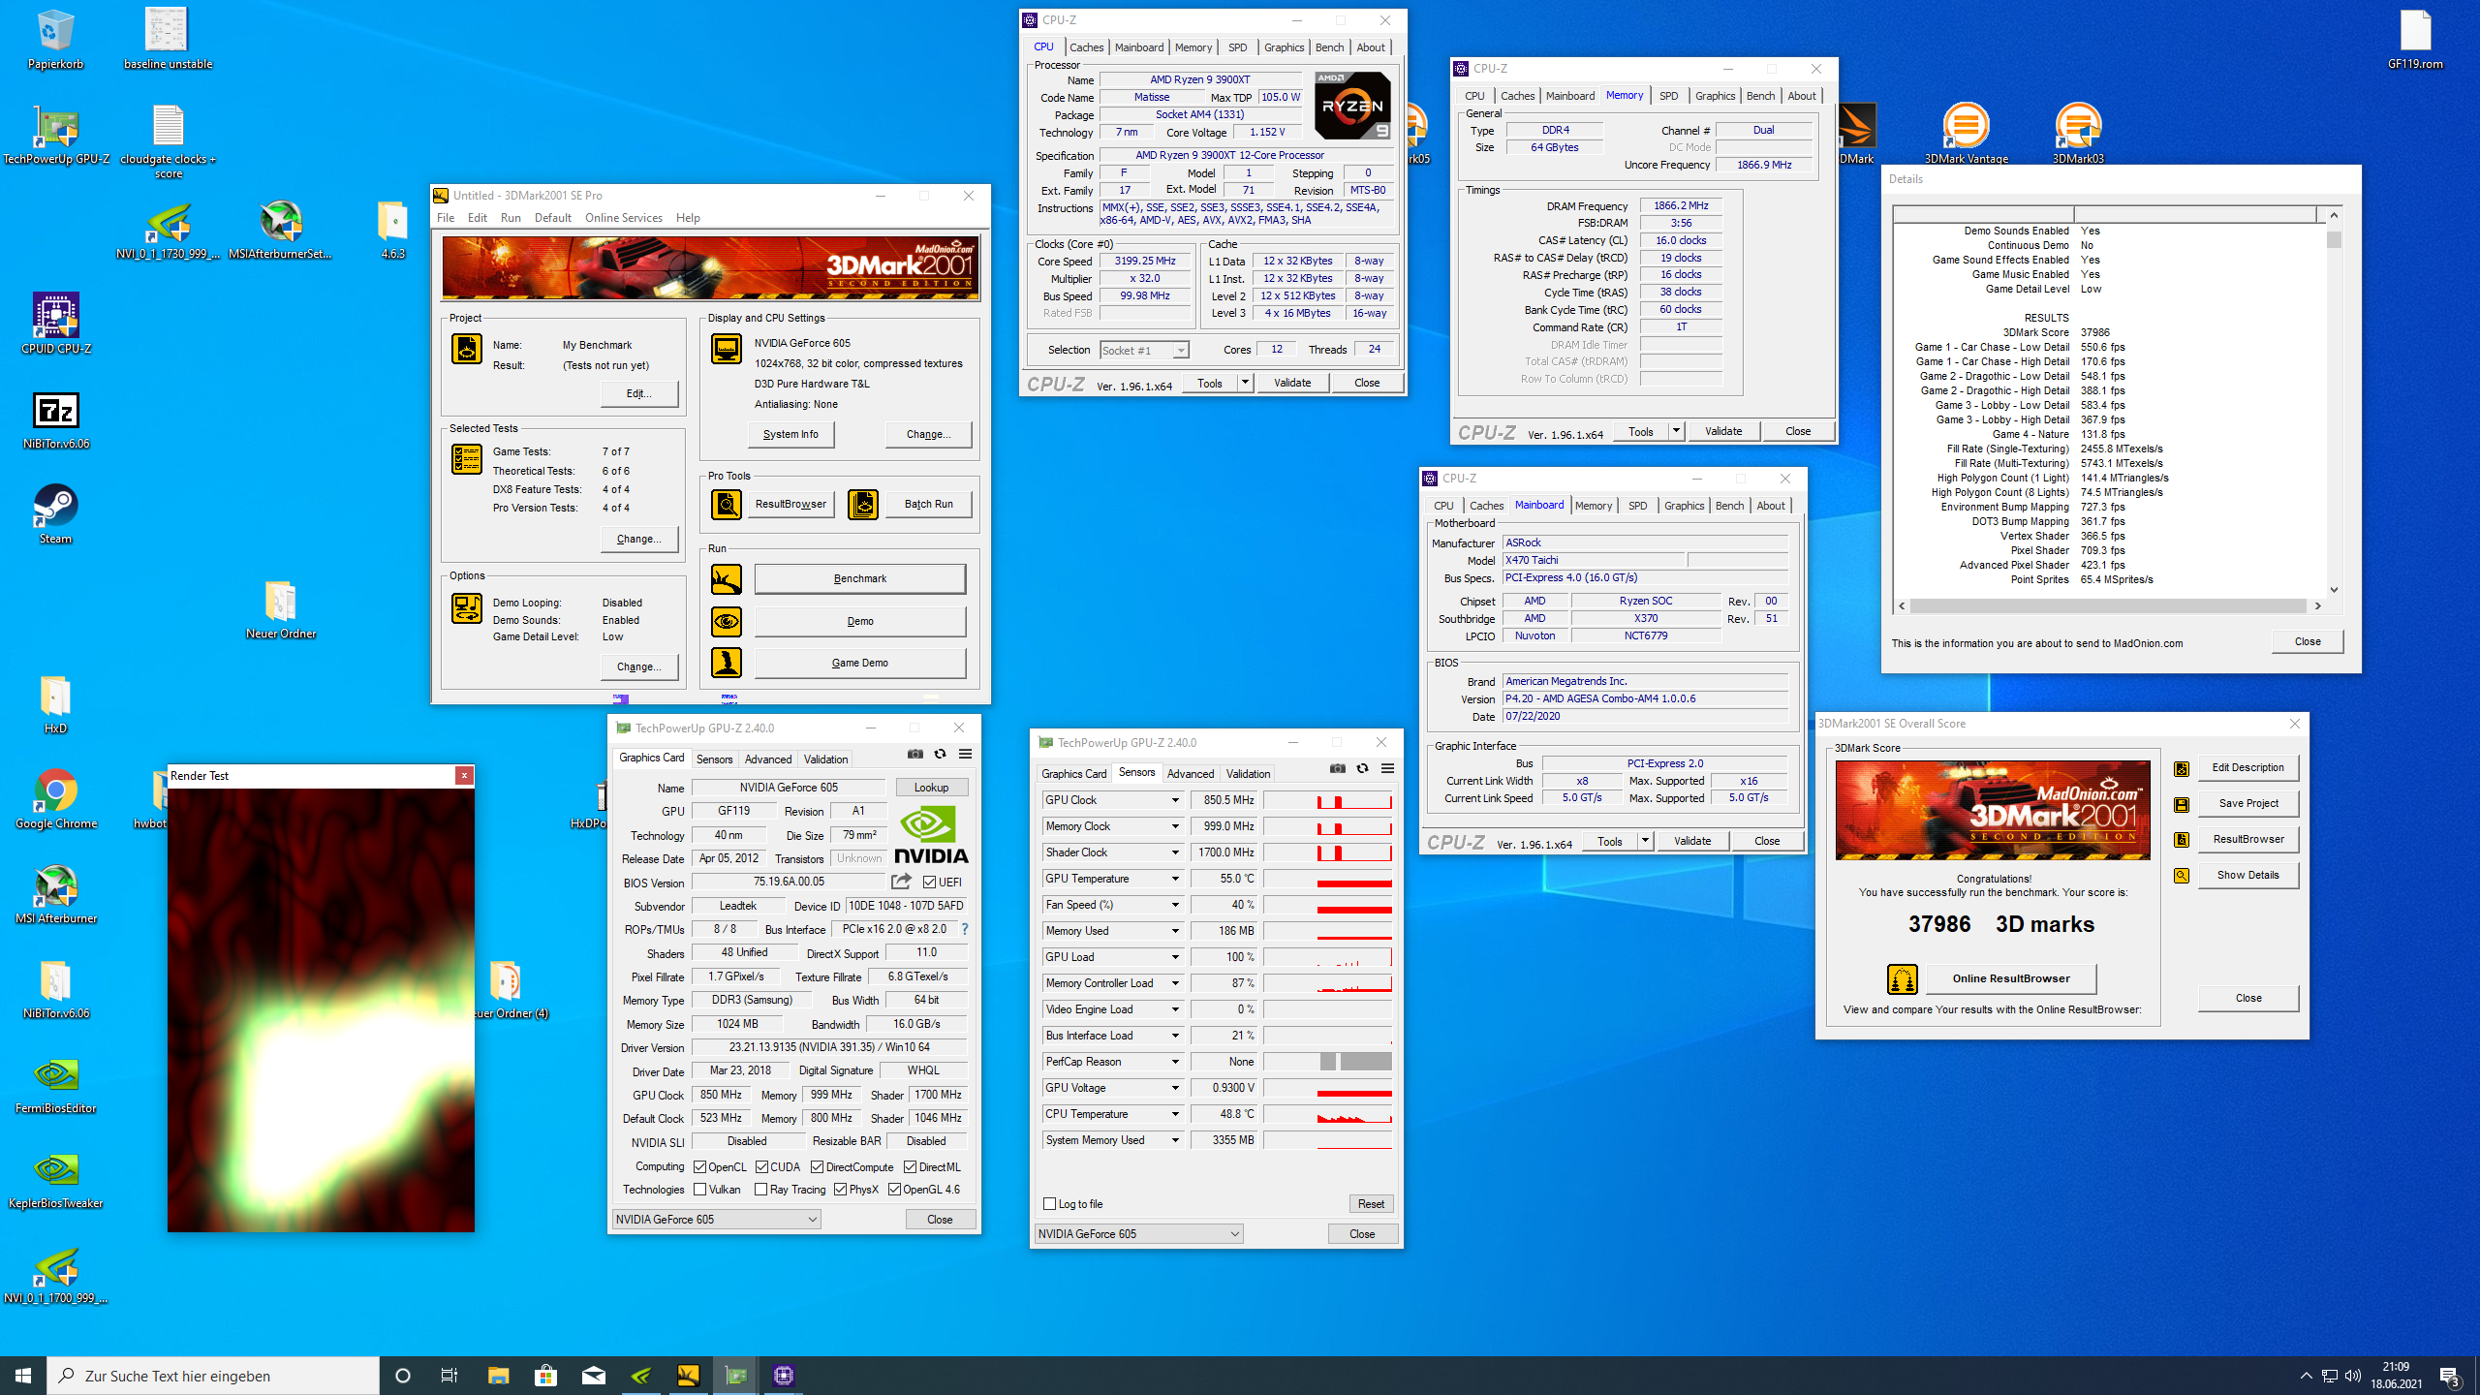Open Tools dropdown arrow in CPU-Z CPU window
Viewport: 2480px width, 1395px height.
pyautogui.click(x=1245, y=383)
